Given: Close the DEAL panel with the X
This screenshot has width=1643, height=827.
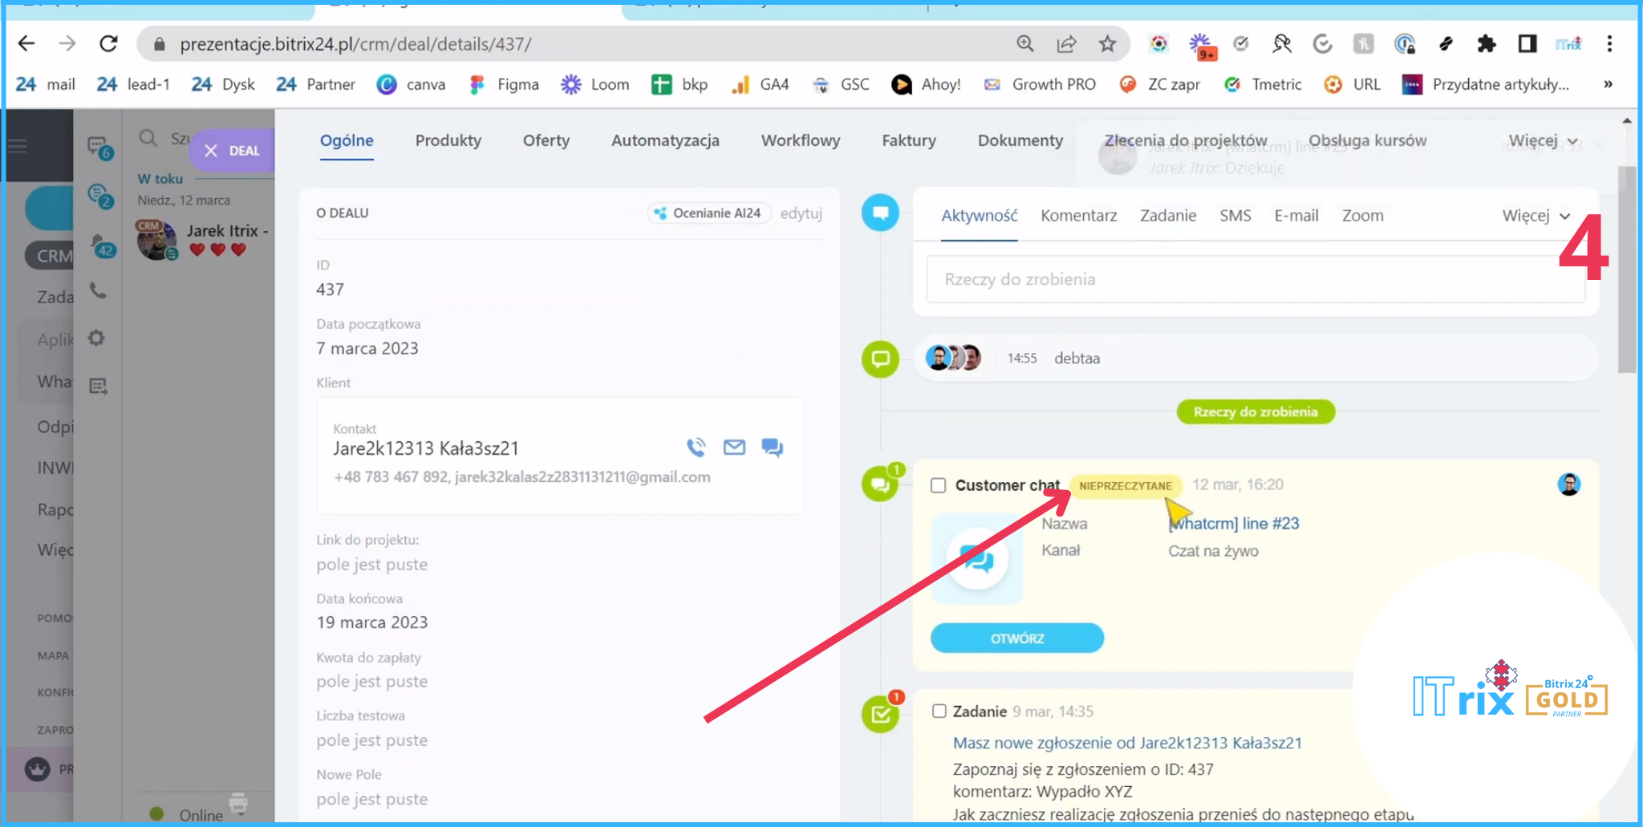Looking at the screenshot, I should click(x=211, y=151).
